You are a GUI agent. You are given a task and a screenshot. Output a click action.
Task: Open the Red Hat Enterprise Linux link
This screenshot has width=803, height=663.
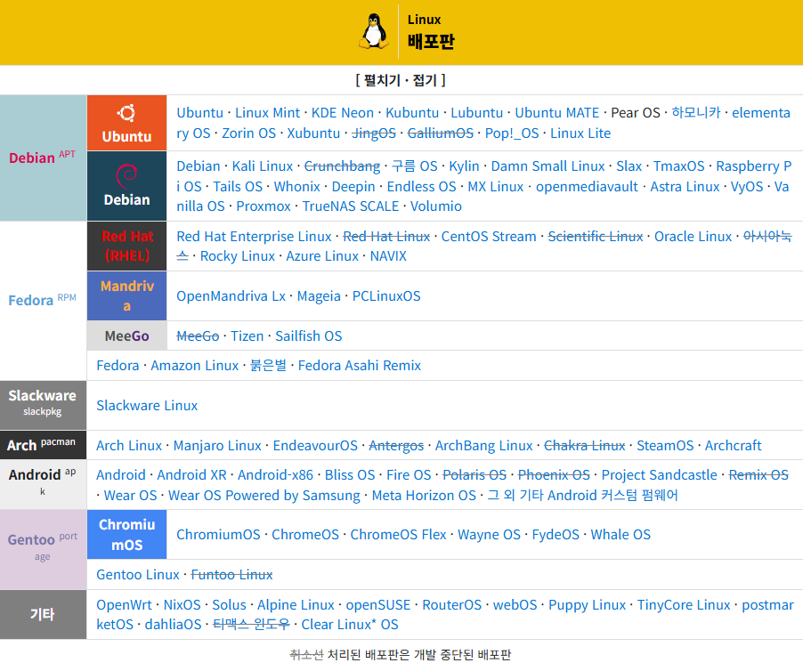pos(254,236)
